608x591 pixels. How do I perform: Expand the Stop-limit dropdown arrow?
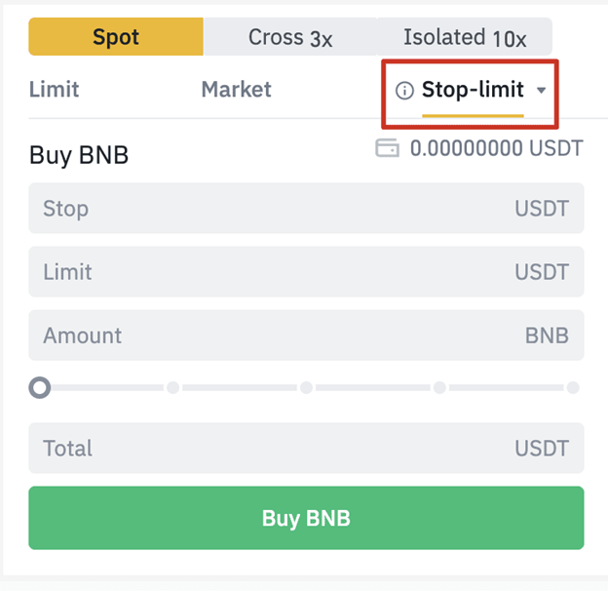(541, 91)
